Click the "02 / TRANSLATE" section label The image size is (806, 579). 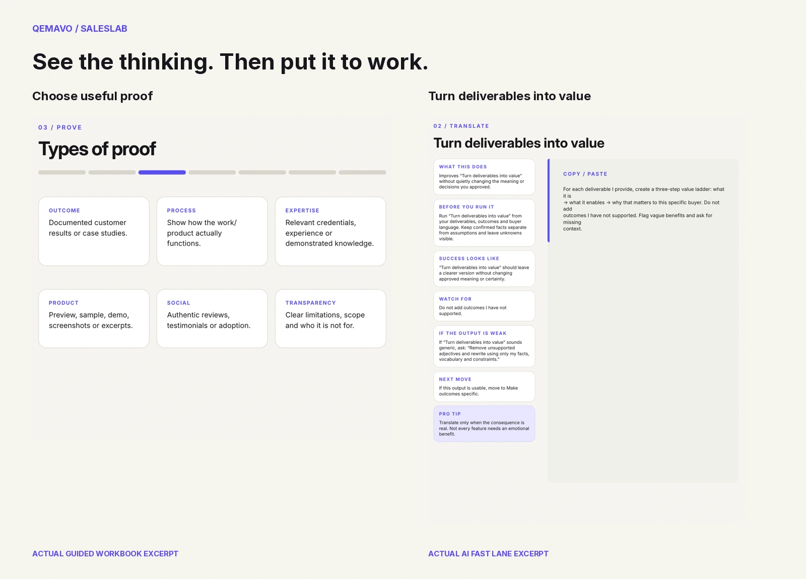(x=461, y=126)
